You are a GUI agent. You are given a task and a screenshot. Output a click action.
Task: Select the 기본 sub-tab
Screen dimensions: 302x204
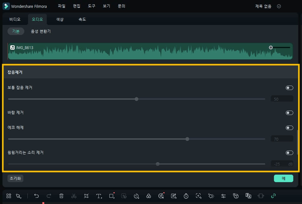(16, 31)
